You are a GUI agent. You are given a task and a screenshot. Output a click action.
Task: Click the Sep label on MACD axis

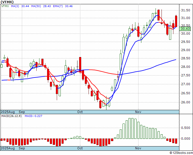[x=22, y=148]
